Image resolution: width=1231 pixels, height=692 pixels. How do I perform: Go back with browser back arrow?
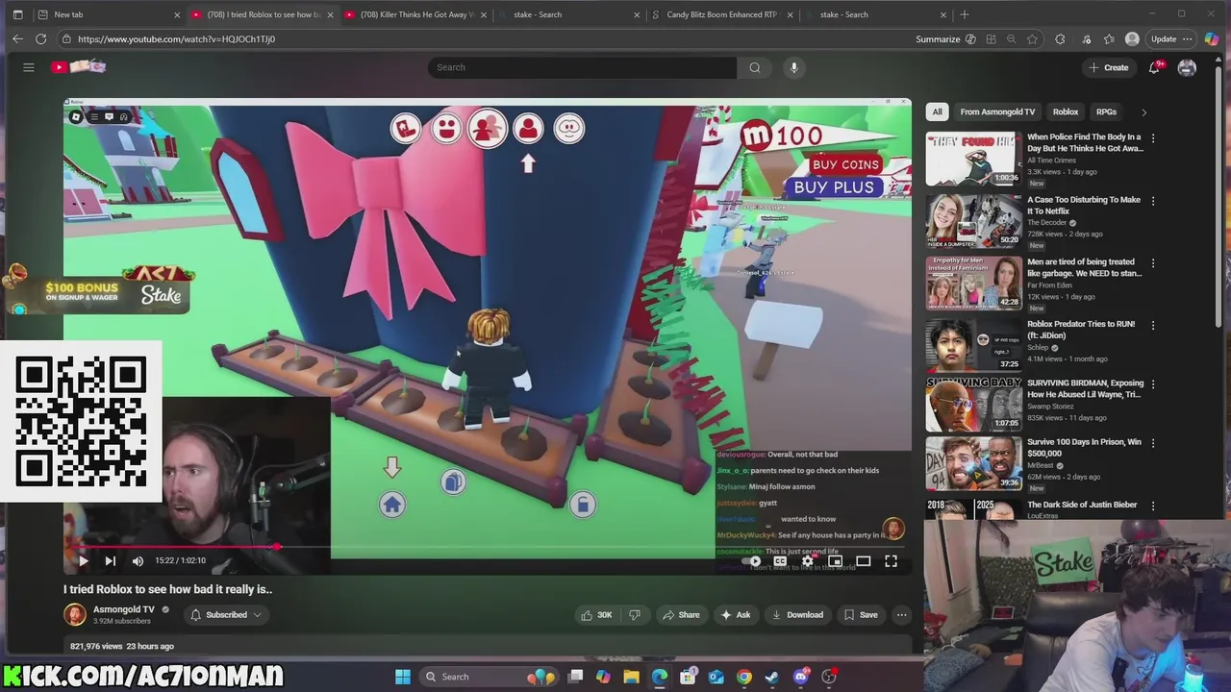click(x=17, y=39)
